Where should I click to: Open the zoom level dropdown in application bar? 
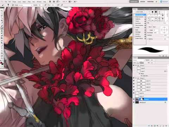point(65,2)
